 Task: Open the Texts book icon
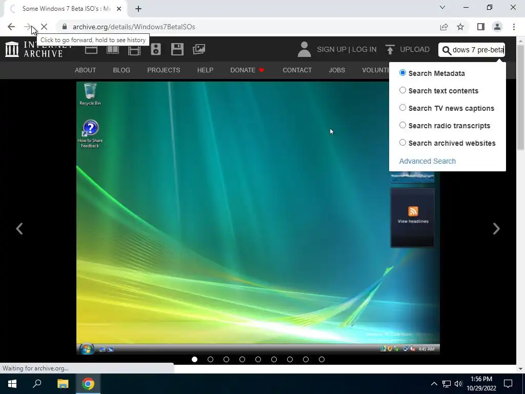pyautogui.click(x=112, y=49)
